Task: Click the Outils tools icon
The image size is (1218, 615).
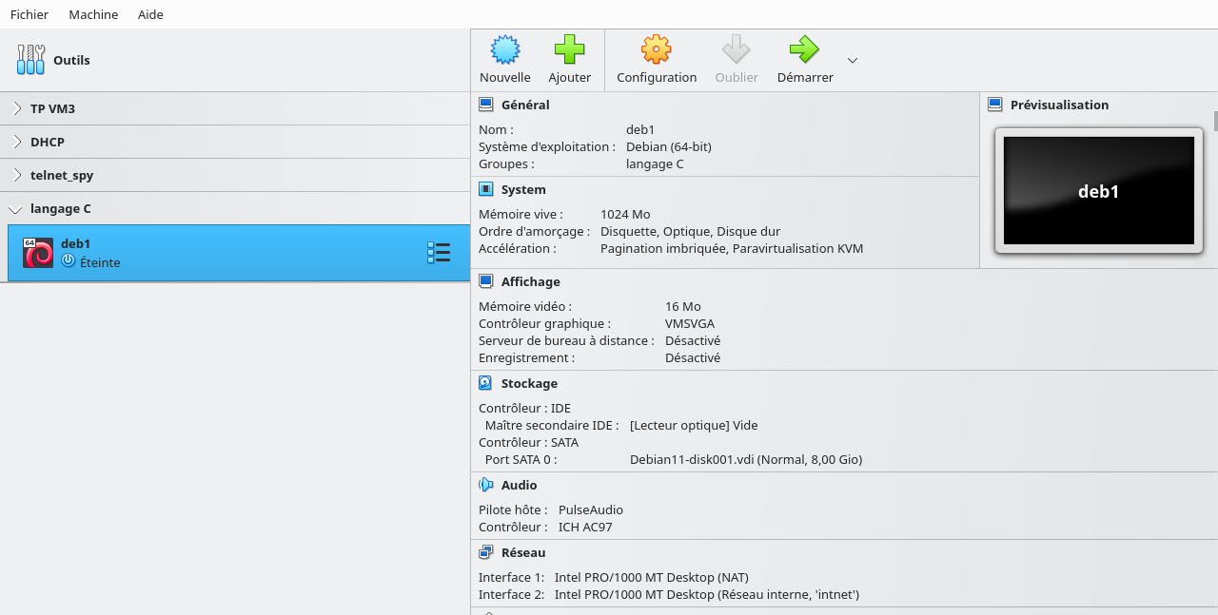Action: coord(30,60)
